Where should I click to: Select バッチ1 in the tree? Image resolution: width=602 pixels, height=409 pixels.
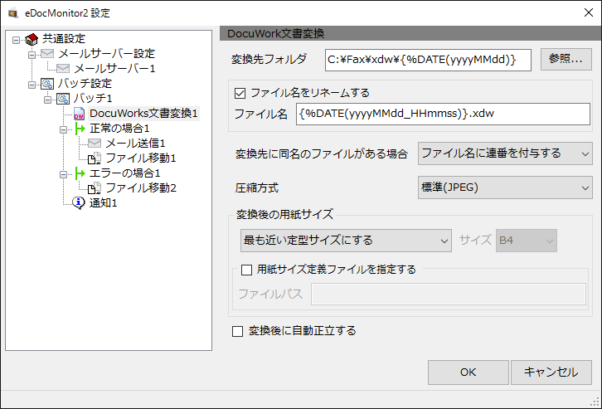click(93, 99)
